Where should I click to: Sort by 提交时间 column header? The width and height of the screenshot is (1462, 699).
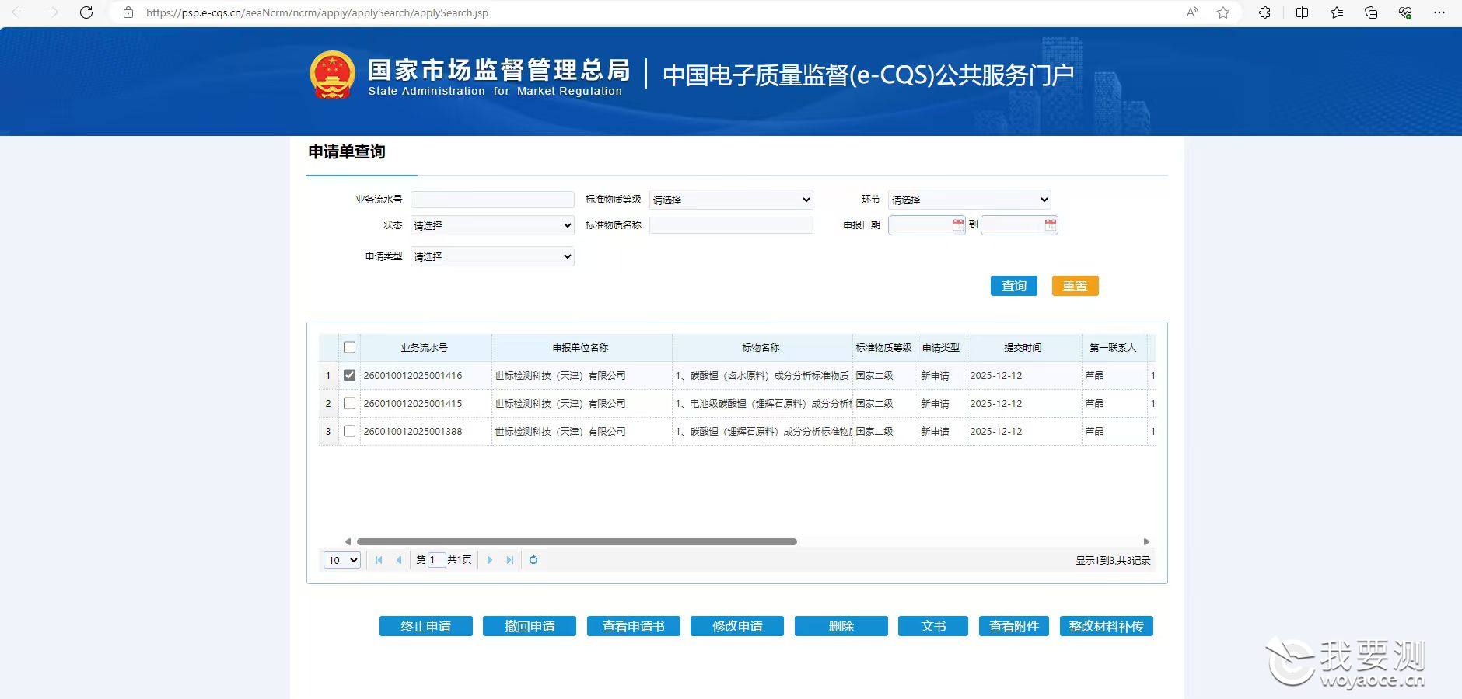coord(1023,348)
